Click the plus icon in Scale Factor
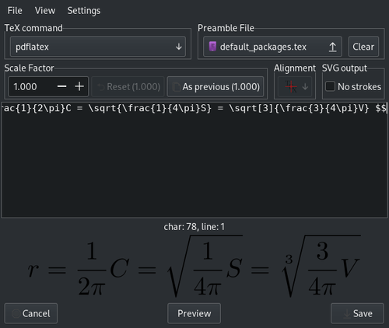389x328 pixels. 79,86
